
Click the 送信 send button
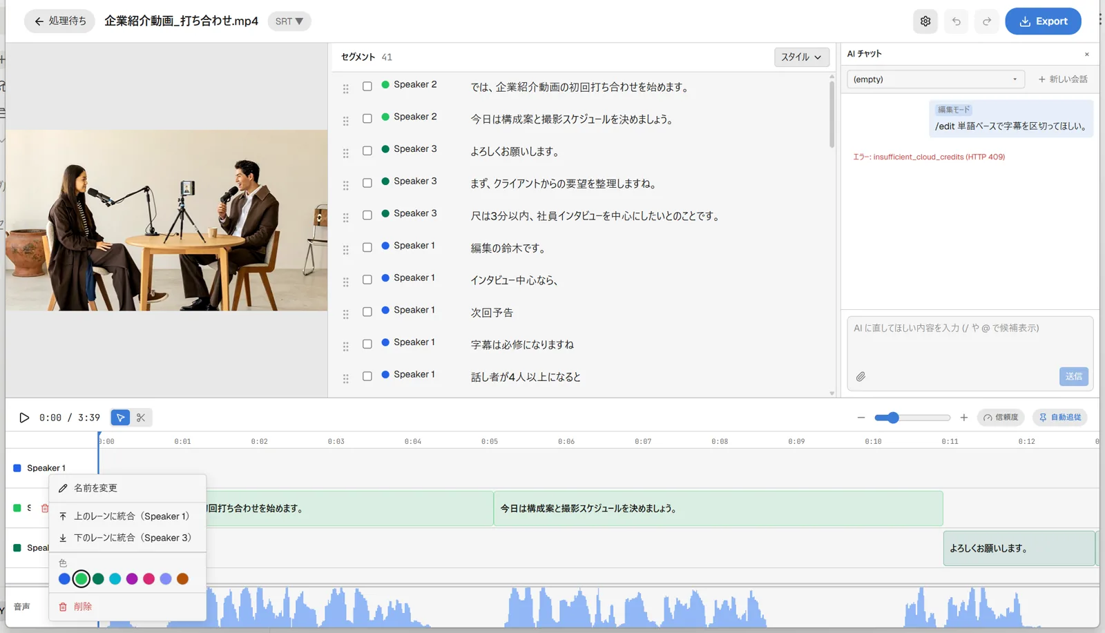1074,376
